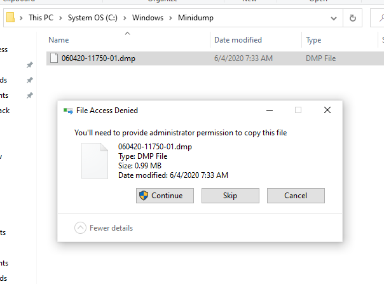The image size is (384, 284).
Task: Click the DMP File type cell
Action: pyautogui.click(x=321, y=58)
